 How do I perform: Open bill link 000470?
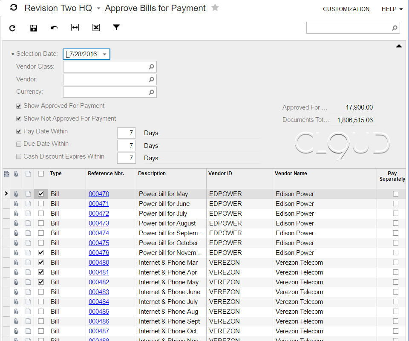[99, 194]
